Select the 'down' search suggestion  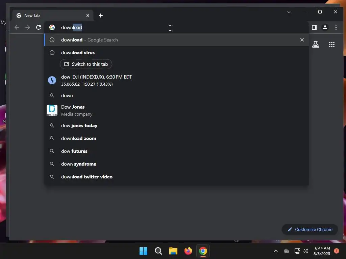[x=176, y=95]
